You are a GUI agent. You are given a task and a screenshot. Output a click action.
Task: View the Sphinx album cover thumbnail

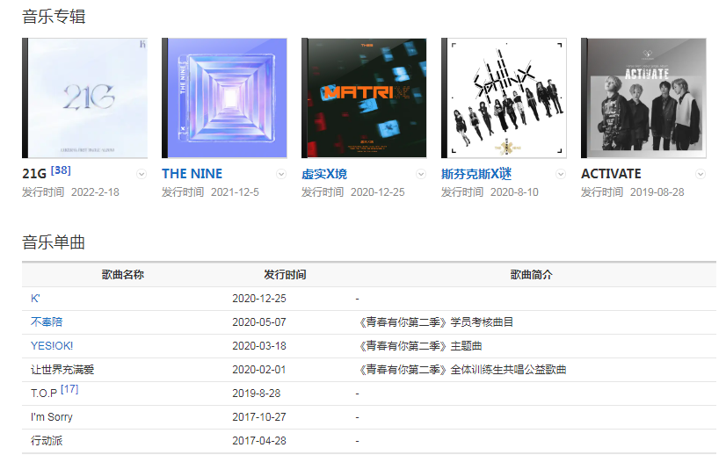coord(504,97)
